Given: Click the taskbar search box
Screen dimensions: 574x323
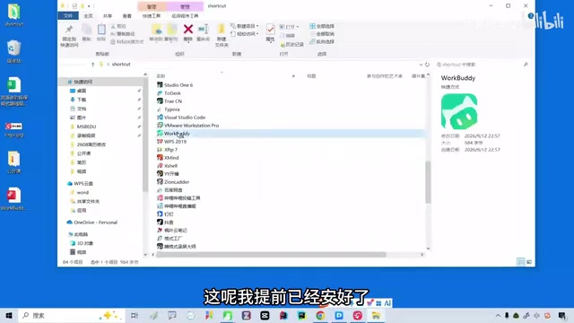Looking at the screenshot, I should tap(72, 315).
